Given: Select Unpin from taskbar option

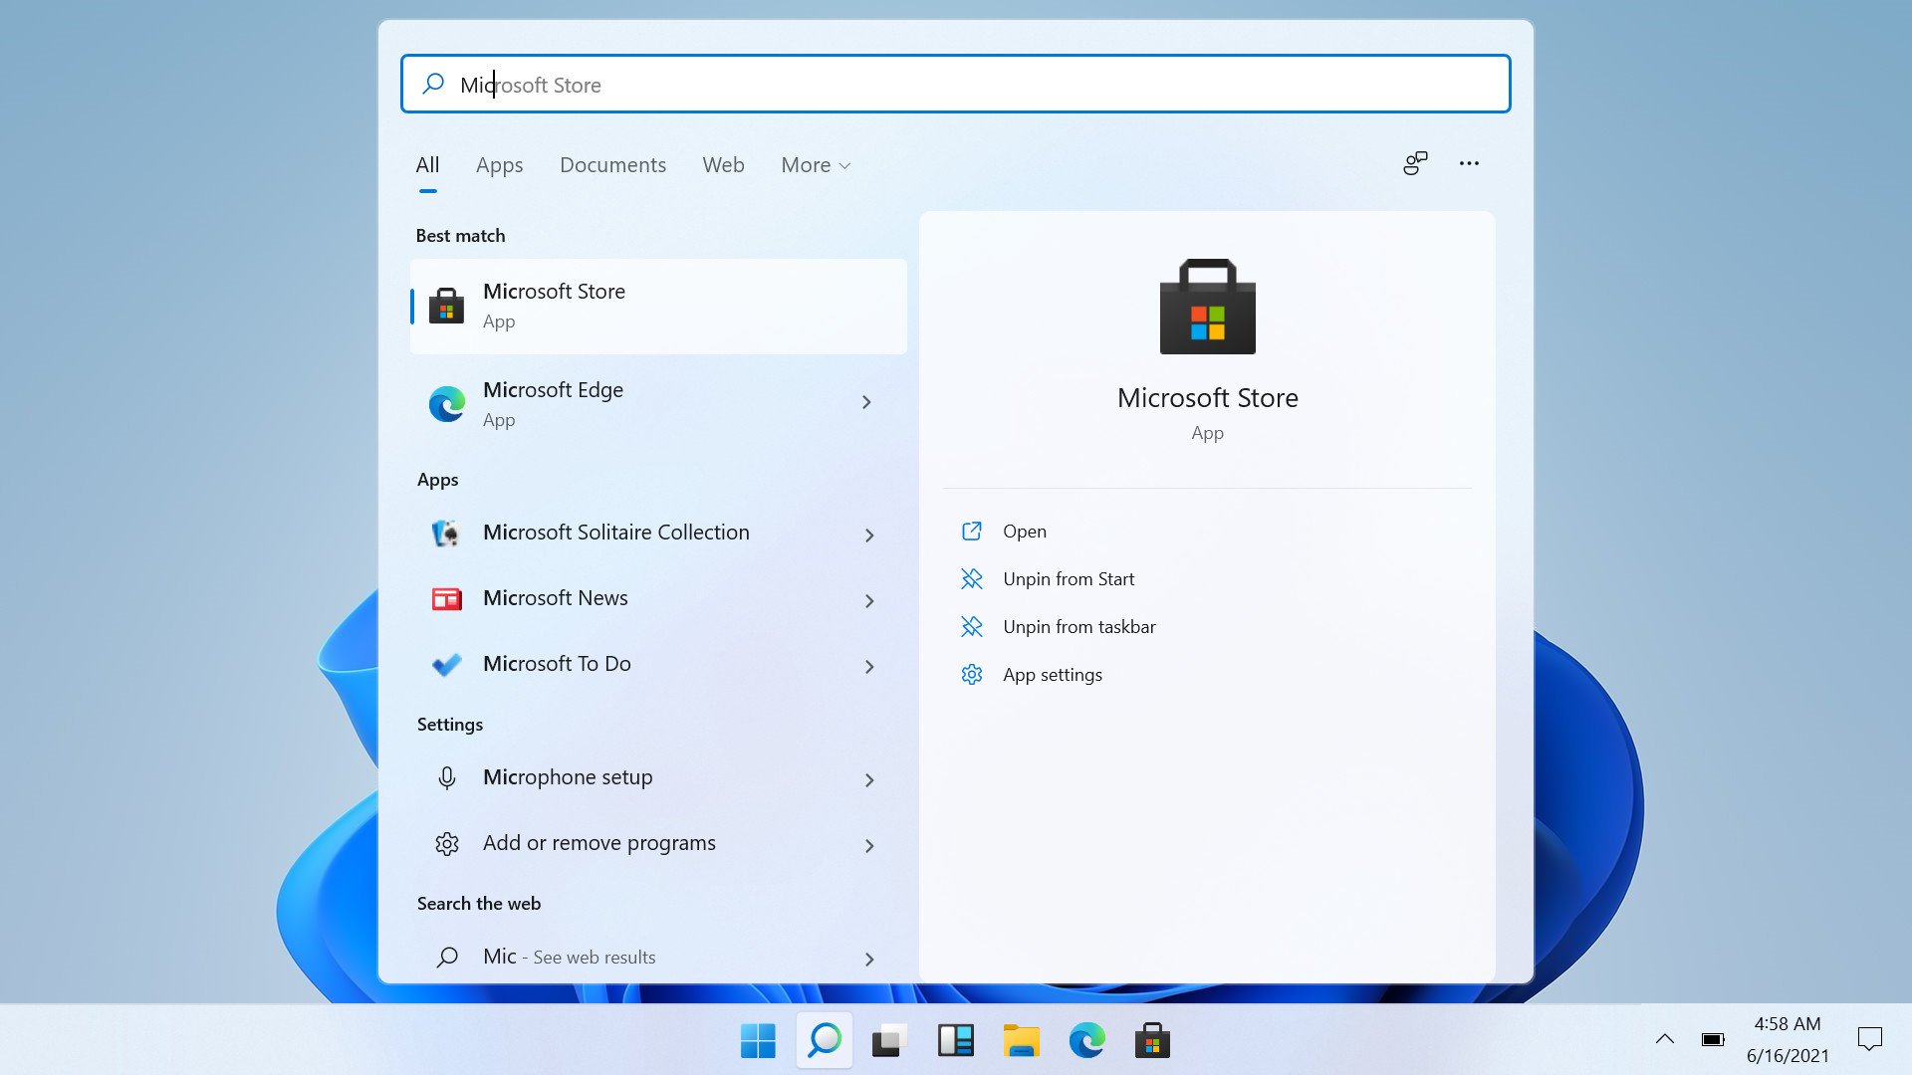Looking at the screenshot, I should click(x=1079, y=625).
